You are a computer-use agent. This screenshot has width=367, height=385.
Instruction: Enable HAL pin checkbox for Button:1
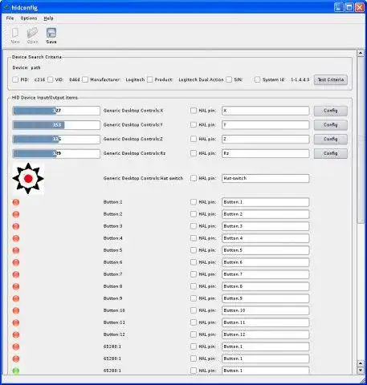(x=194, y=202)
